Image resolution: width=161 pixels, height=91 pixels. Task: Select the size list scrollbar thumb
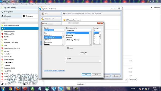(x=100, y=36)
